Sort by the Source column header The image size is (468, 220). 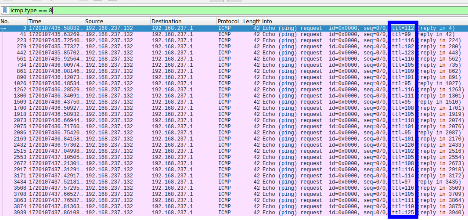tap(117, 22)
